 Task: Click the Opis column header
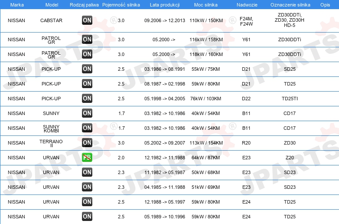[325, 5]
